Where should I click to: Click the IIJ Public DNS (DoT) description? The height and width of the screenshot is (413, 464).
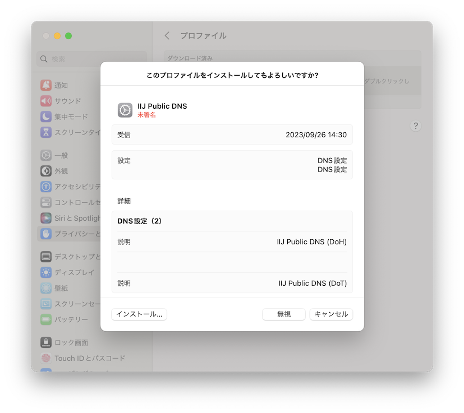coord(313,283)
